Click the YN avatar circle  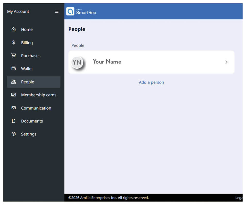click(x=77, y=62)
